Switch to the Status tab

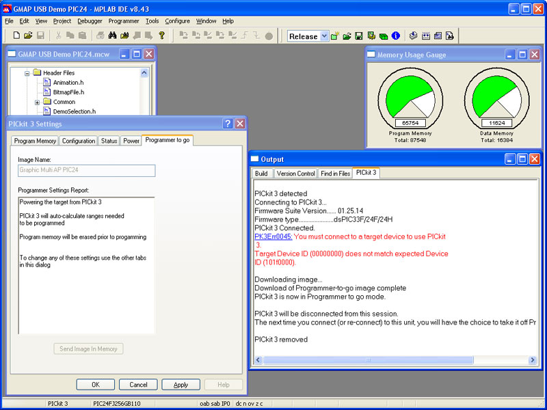pyautogui.click(x=109, y=141)
